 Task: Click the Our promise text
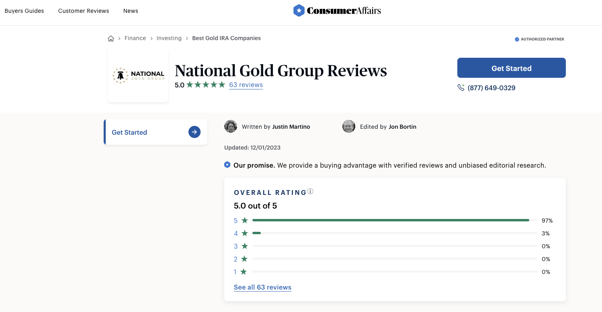tap(254, 165)
